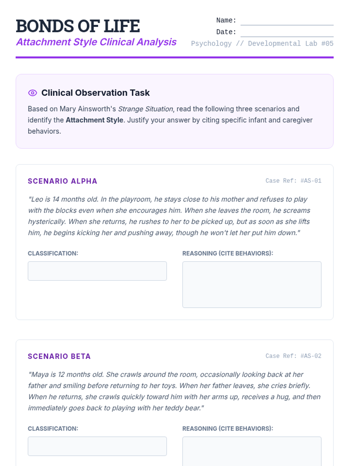Click Psychology Developmental Lab #05 text

pyautogui.click(x=262, y=43)
